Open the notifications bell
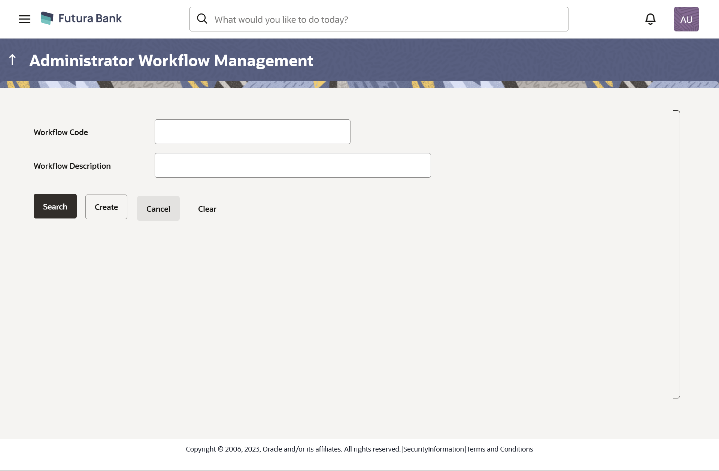 click(x=650, y=19)
